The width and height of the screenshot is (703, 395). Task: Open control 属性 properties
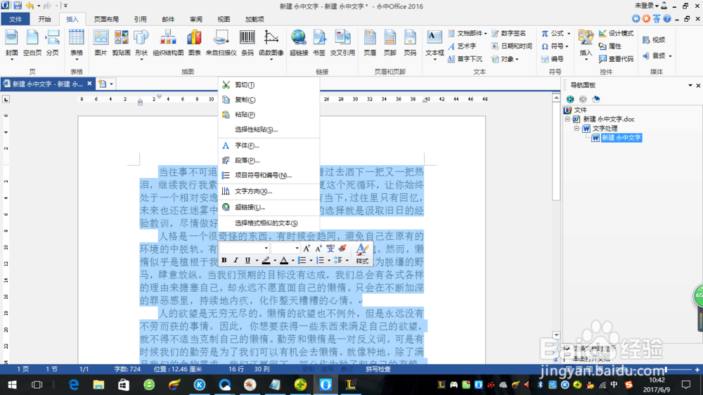(x=610, y=46)
